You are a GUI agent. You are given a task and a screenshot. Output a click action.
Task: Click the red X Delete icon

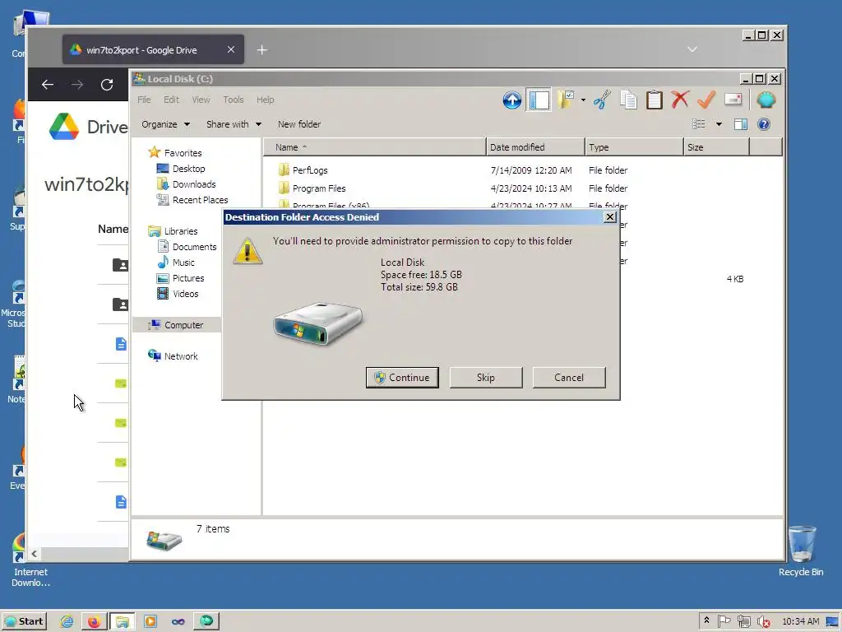pyautogui.click(x=680, y=100)
